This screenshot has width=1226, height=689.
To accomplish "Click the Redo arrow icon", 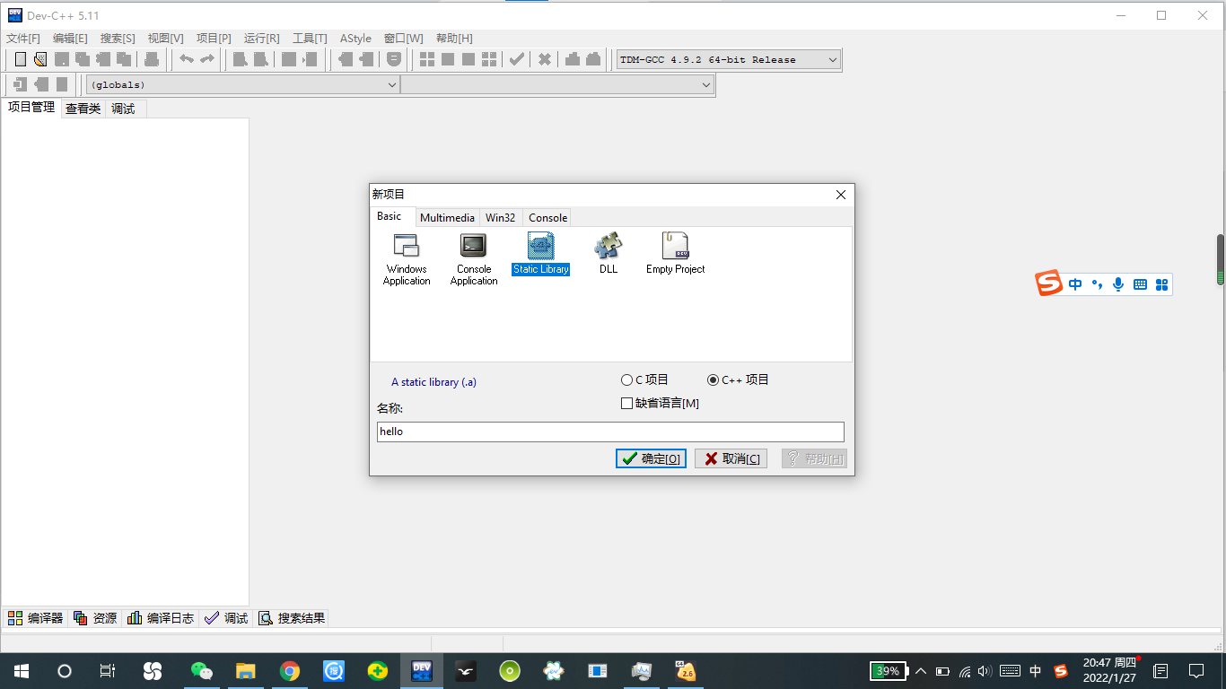I will pos(207,59).
